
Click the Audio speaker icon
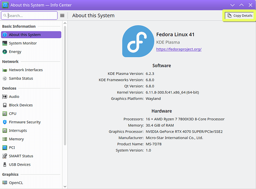pos(5,97)
